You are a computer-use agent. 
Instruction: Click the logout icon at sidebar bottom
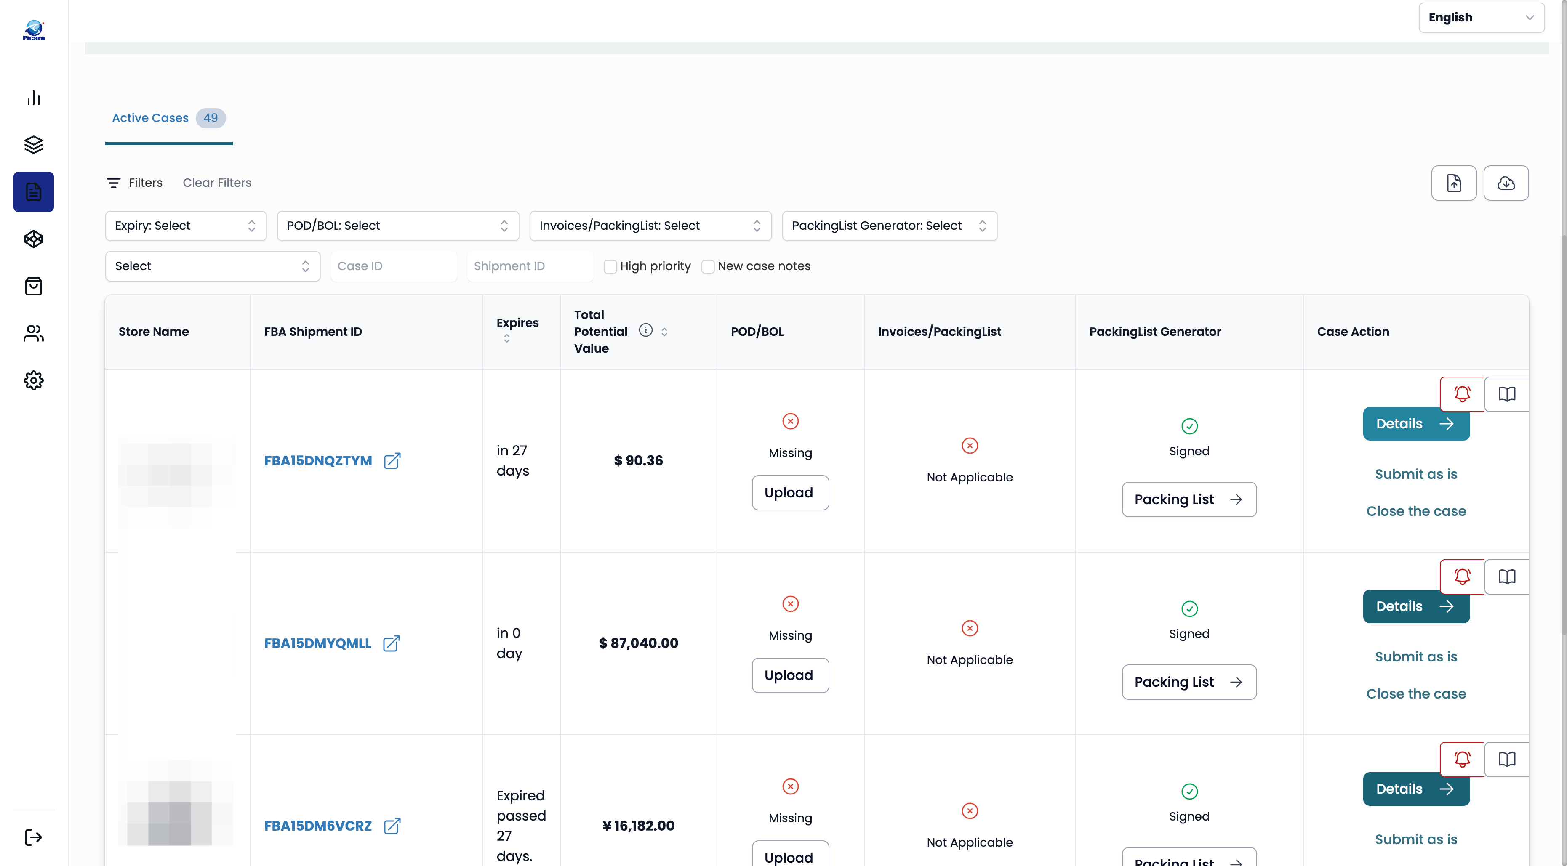(x=33, y=837)
